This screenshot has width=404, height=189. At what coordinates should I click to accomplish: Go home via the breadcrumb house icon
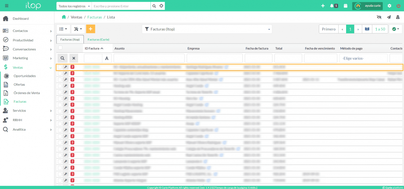pyautogui.click(x=64, y=17)
